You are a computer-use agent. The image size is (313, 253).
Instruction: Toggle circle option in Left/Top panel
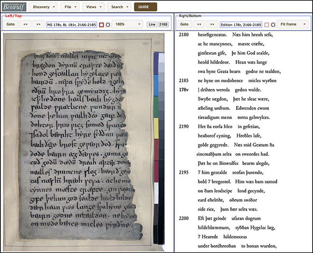coord(108,25)
